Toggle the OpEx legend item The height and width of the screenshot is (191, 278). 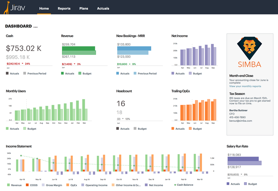click(72, 185)
